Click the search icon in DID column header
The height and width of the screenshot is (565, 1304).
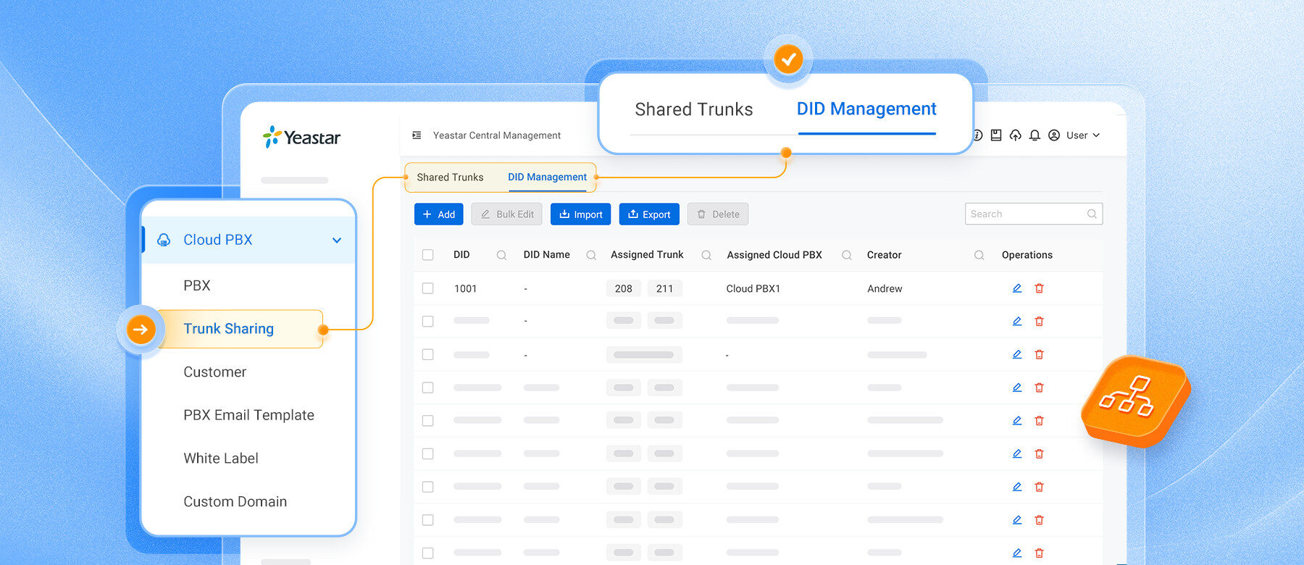[501, 255]
